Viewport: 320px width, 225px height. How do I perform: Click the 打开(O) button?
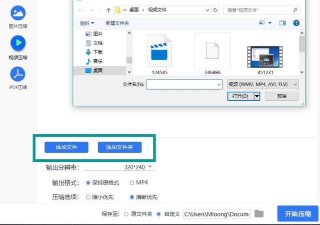pyautogui.click(x=240, y=96)
